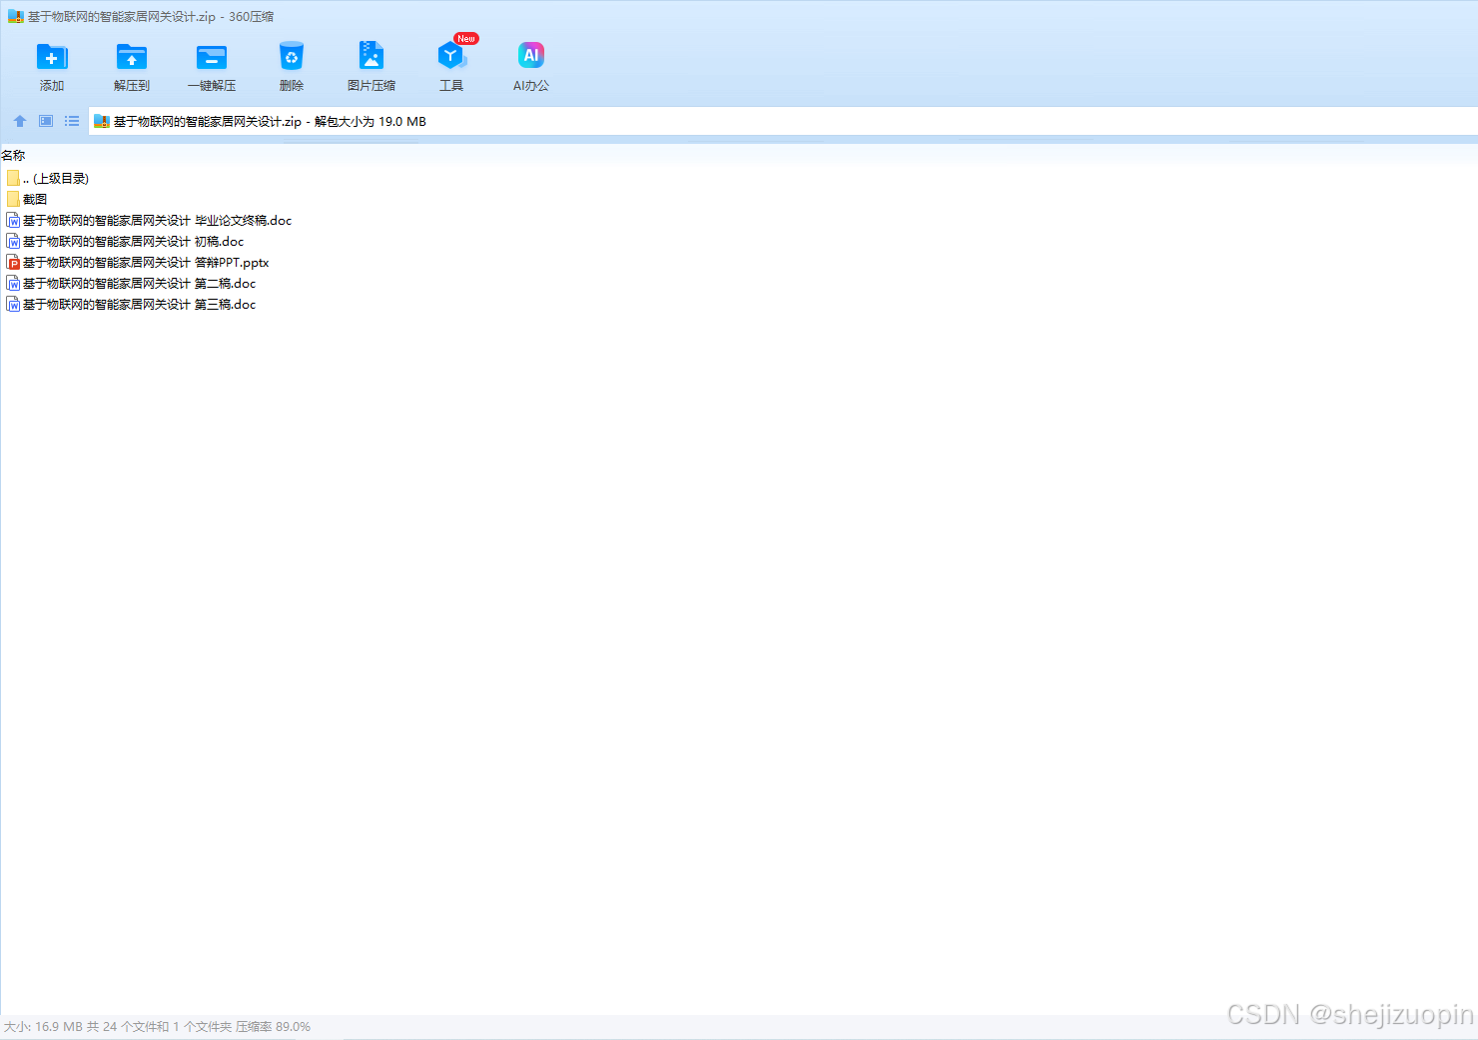Open the AI办公 icon
Image resolution: width=1478 pixels, height=1040 pixels.
click(531, 56)
